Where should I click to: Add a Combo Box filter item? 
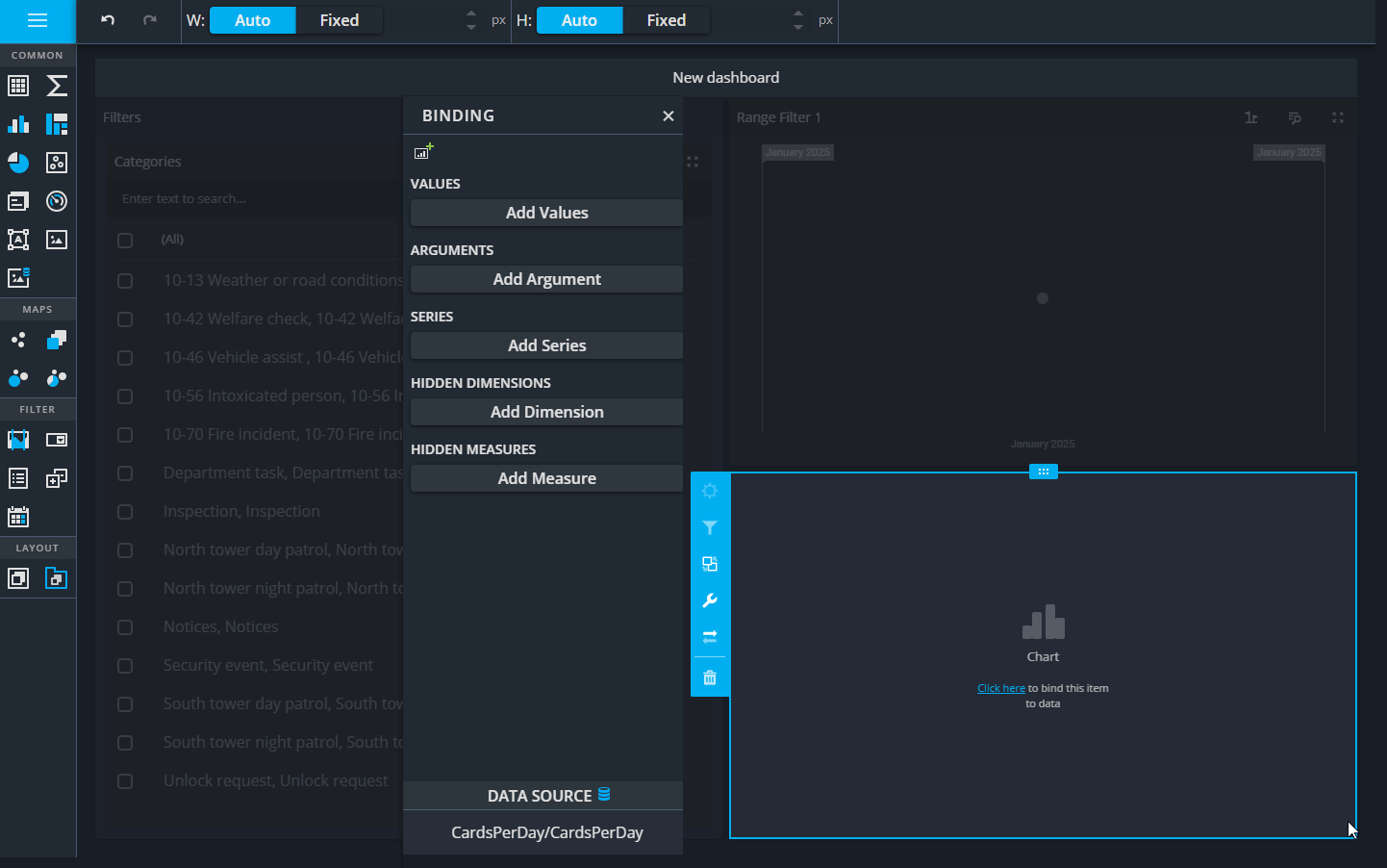pyautogui.click(x=57, y=440)
